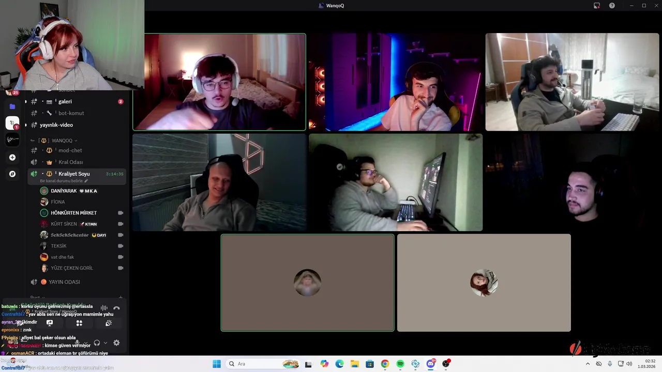The height and width of the screenshot is (372, 662).
Task: Open Microsoft Store from the taskbar
Action: pos(370,364)
